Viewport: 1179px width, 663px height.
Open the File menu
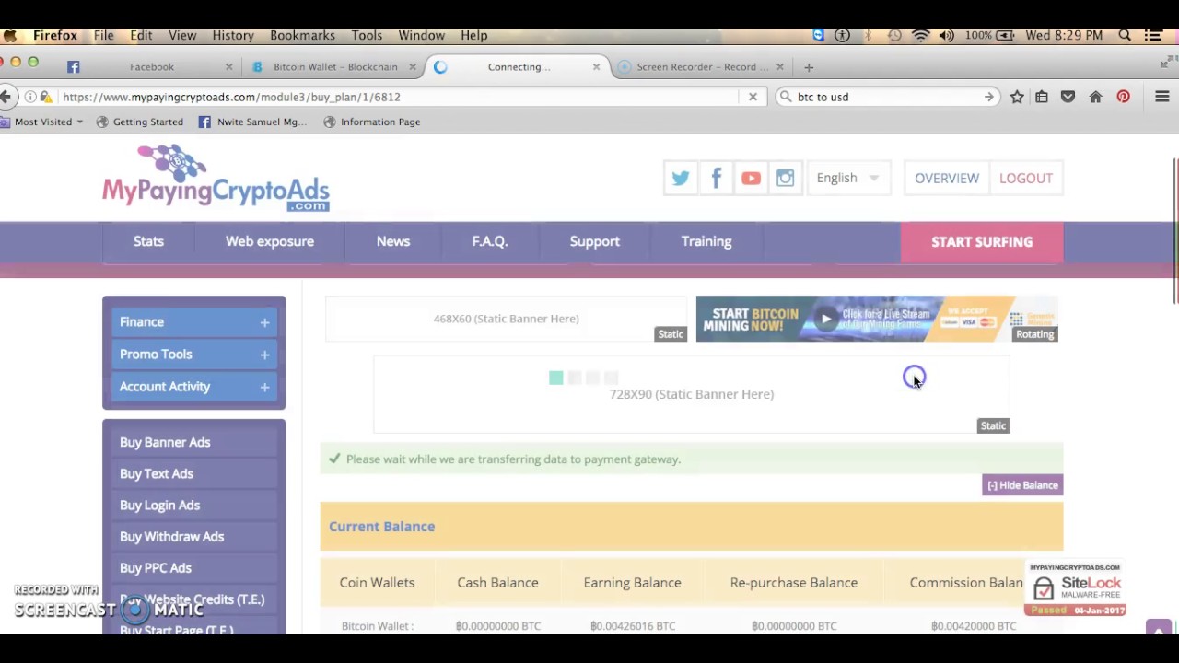coord(103,35)
